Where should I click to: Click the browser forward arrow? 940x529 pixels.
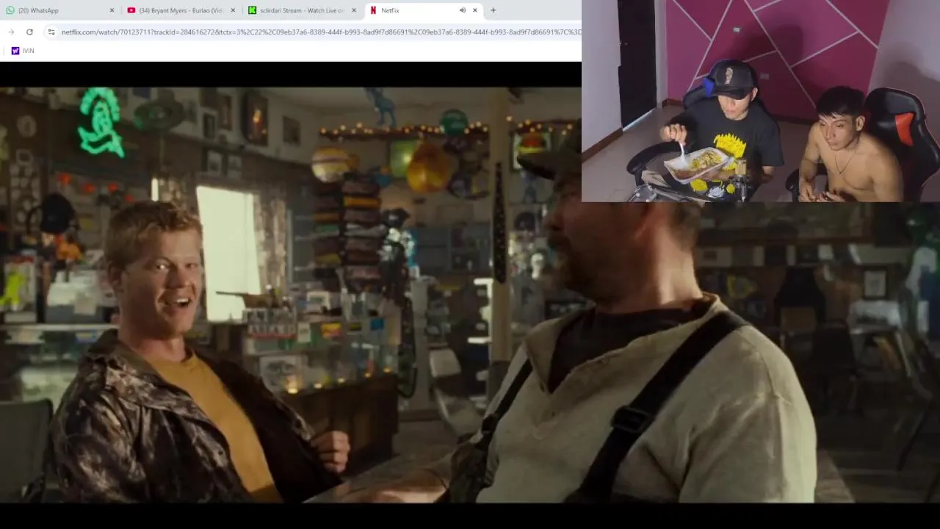(x=11, y=32)
